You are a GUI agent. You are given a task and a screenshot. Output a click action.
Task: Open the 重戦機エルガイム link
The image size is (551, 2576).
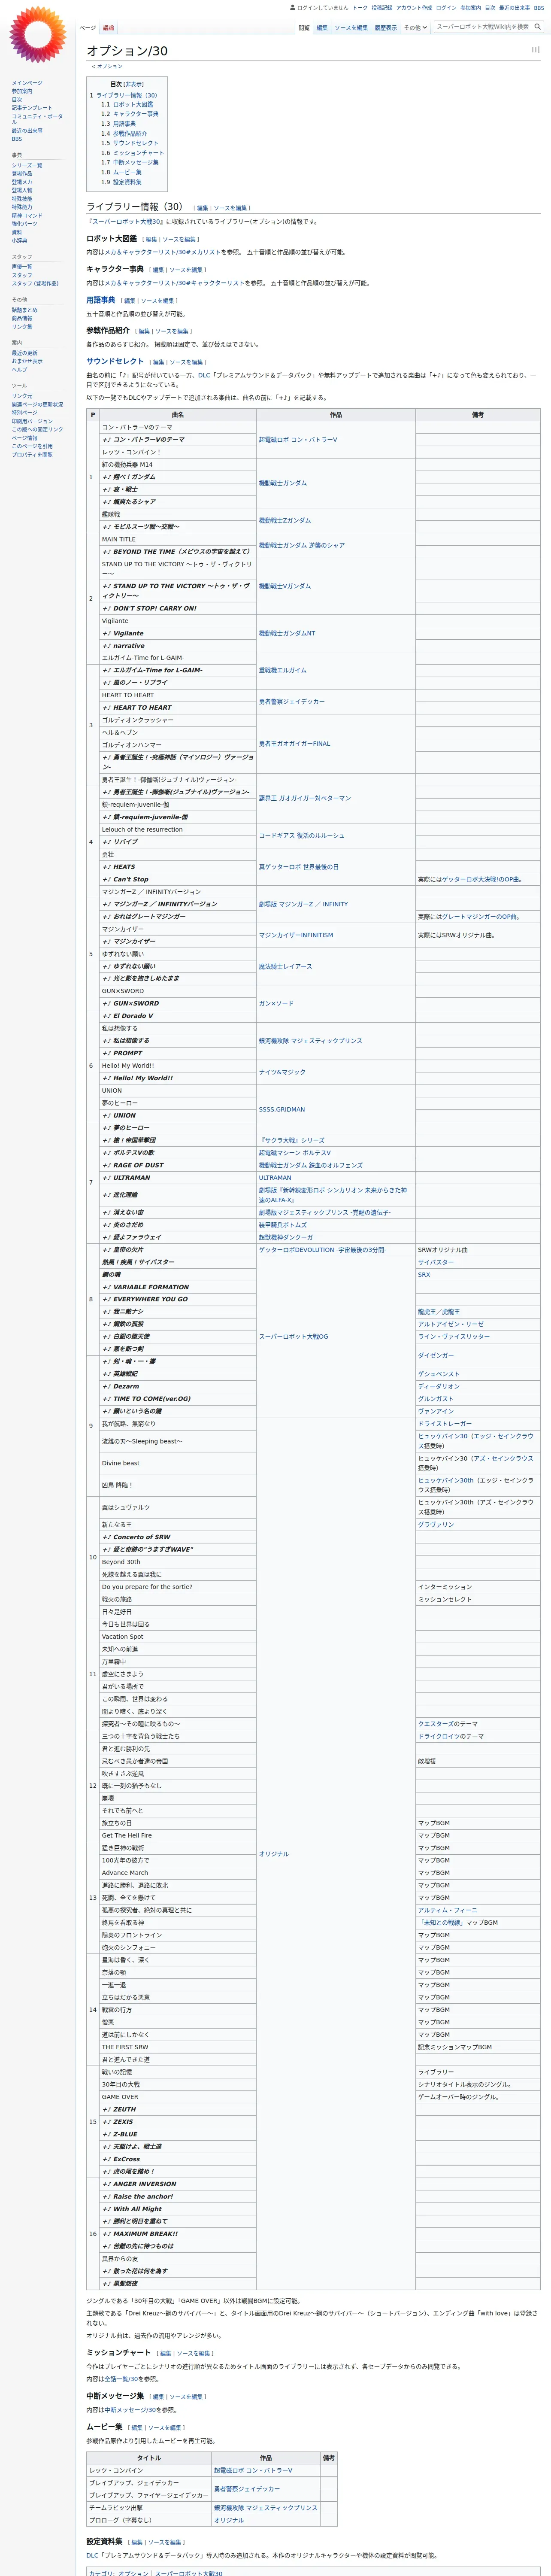tap(283, 671)
